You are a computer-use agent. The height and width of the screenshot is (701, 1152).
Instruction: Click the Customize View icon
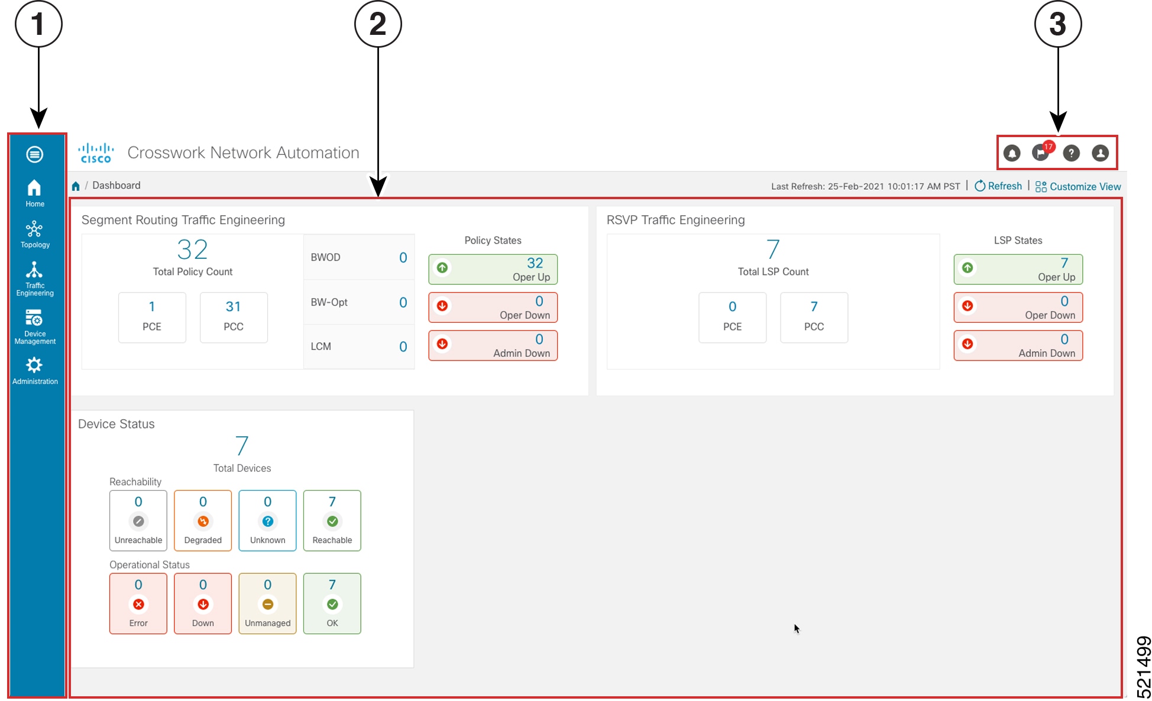[x=1042, y=186]
